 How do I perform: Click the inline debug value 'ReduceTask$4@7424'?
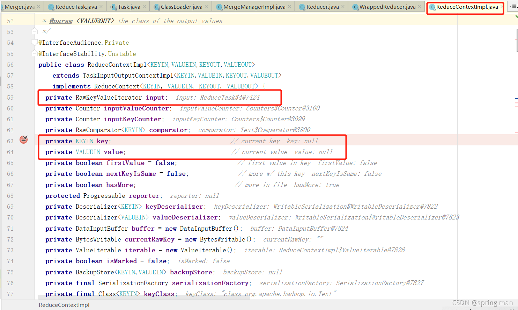click(230, 98)
